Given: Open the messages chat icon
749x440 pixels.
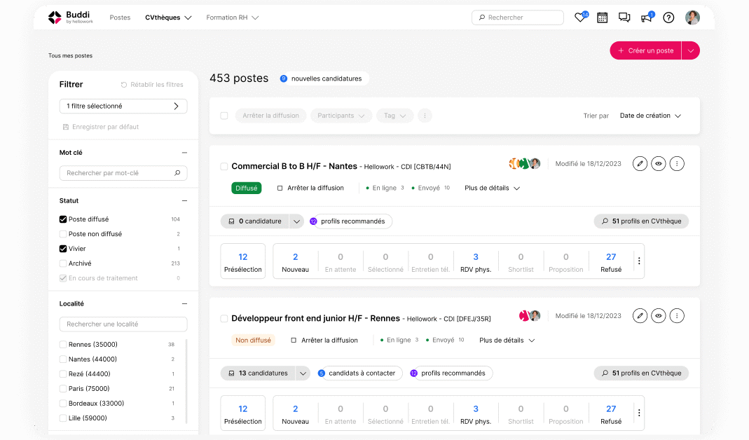Looking at the screenshot, I should (x=624, y=18).
